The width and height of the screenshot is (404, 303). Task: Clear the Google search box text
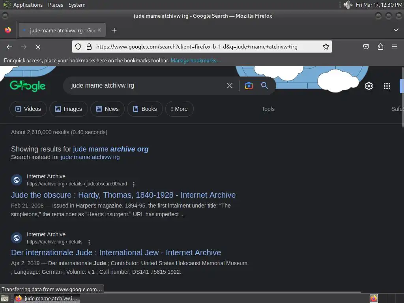click(x=229, y=86)
